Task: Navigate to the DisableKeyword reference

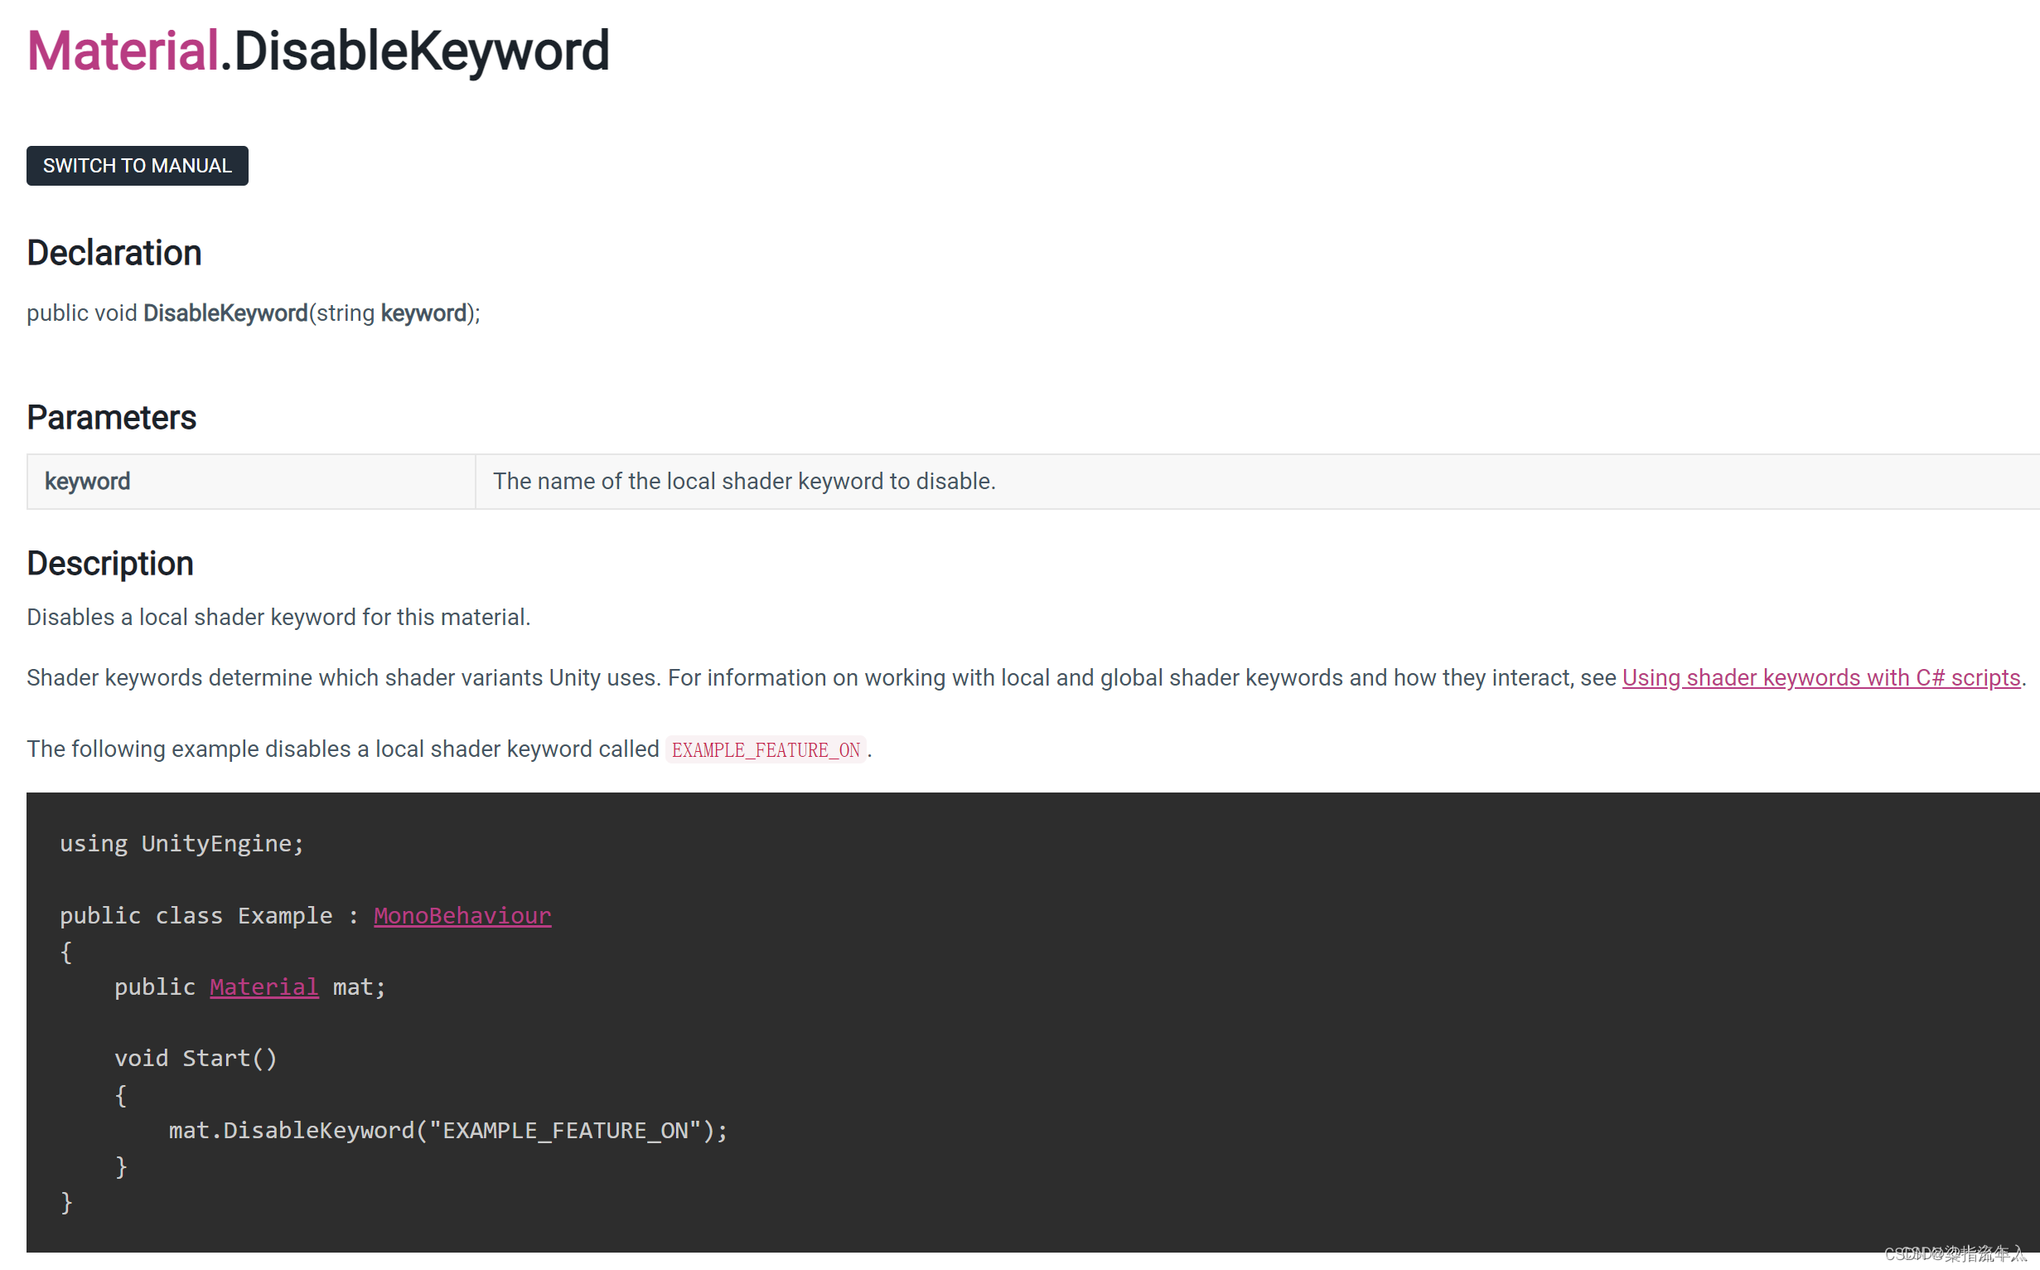Action: (x=424, y=51)
